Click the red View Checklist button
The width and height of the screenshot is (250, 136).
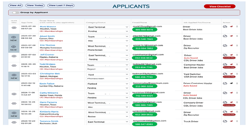pos(220,7)
